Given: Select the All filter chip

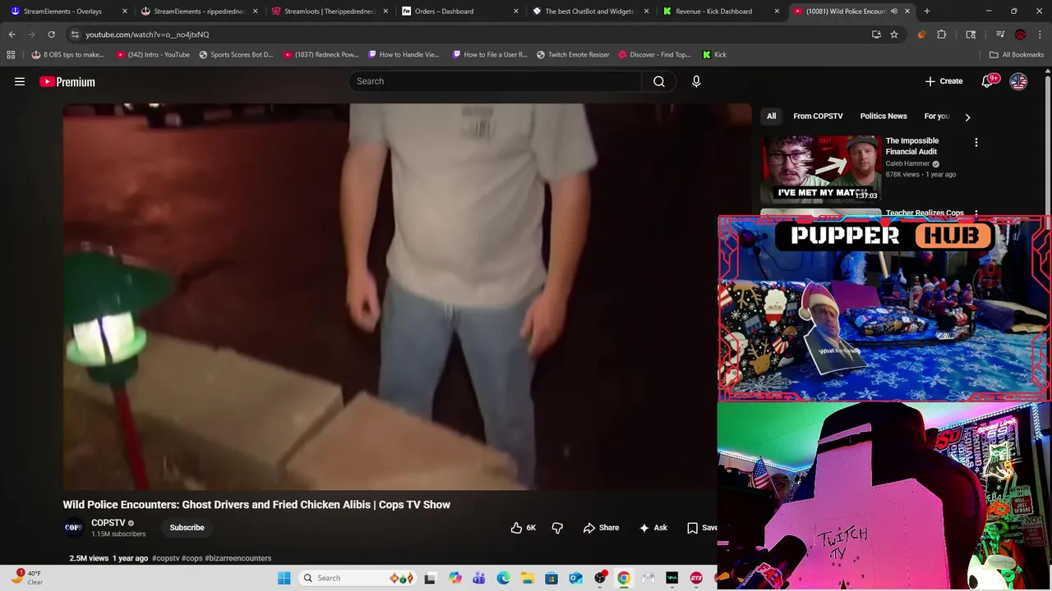Looking at the screenshot, I should pos(771,117).
